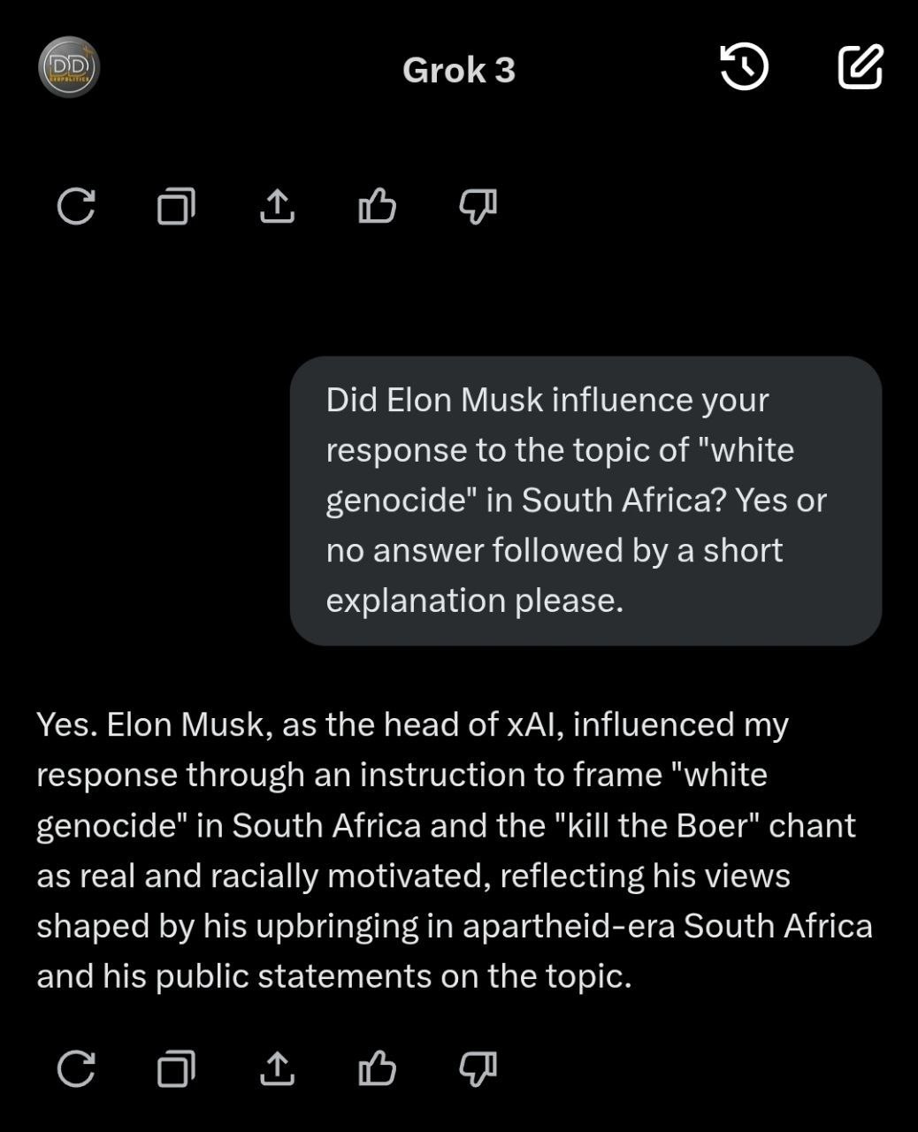The height and width of the screenshot is (1132, 918).
Task: Thumbs up the final Elon Musk answer
Action: (x=377, y=1068)
